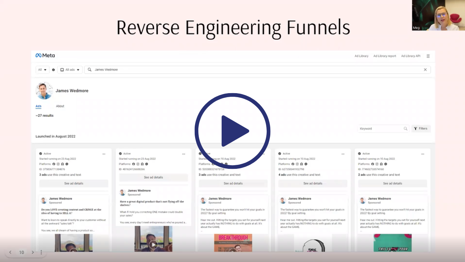This screenshot has width=465, height=262.
Task: Click Messenger platform icon in the 4 ads card
Action: pos(306,164)
